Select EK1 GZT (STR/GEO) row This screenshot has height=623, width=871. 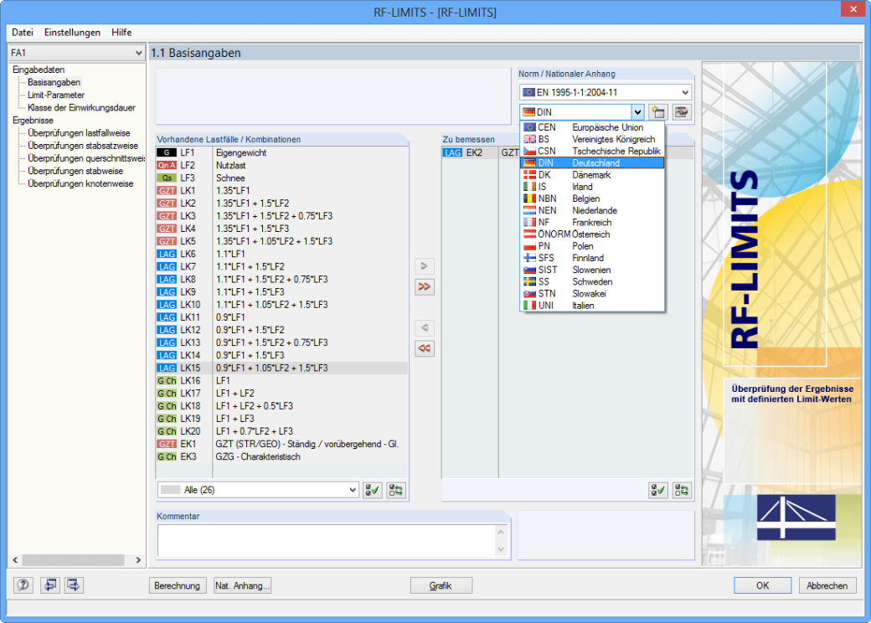(x=282, y=444)
